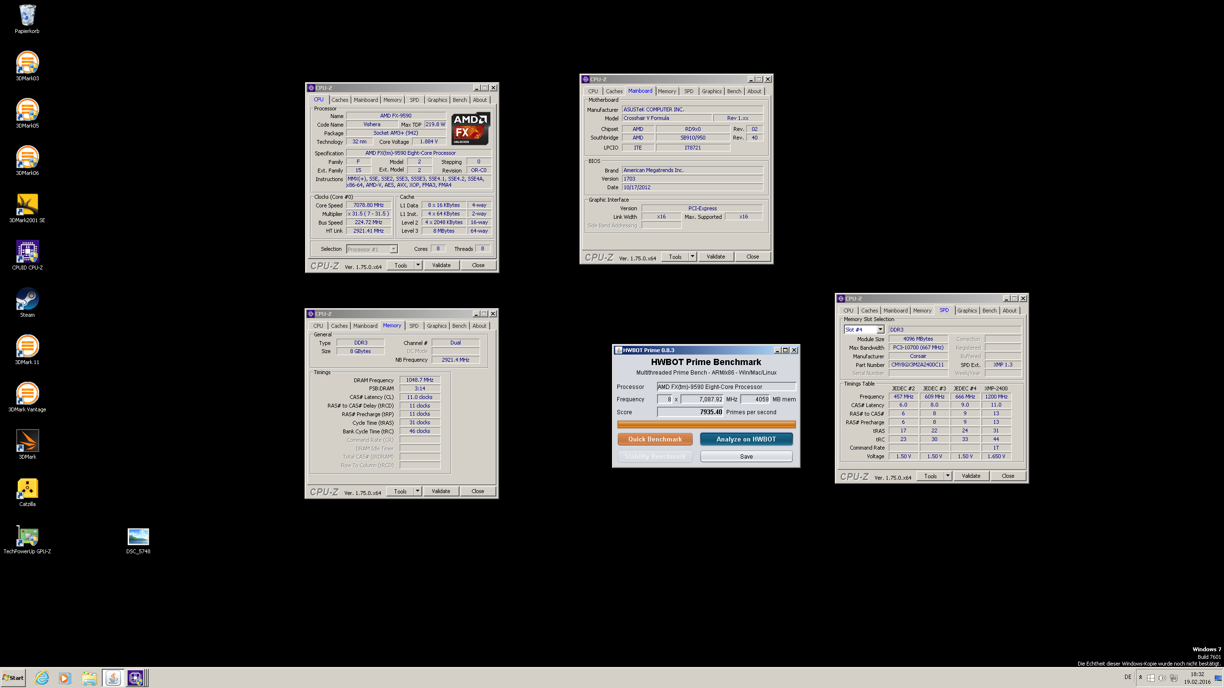Screen dimensions: 1224x688
Task: Launch the 3DMark desktop shortcut
Action: [27, 444]
